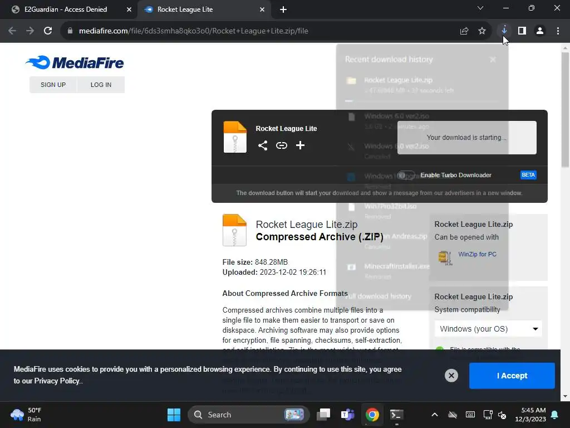Click the File size 848.28MB text
This screenshot has height=428, width=570.
coord(255,262)
